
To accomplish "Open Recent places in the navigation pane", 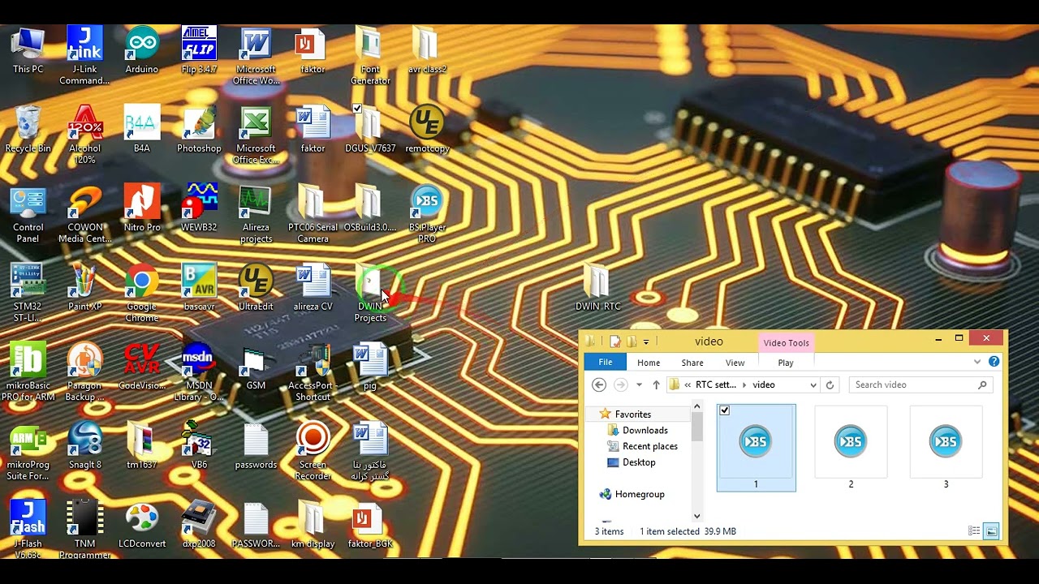I will (x=642, y=446).
